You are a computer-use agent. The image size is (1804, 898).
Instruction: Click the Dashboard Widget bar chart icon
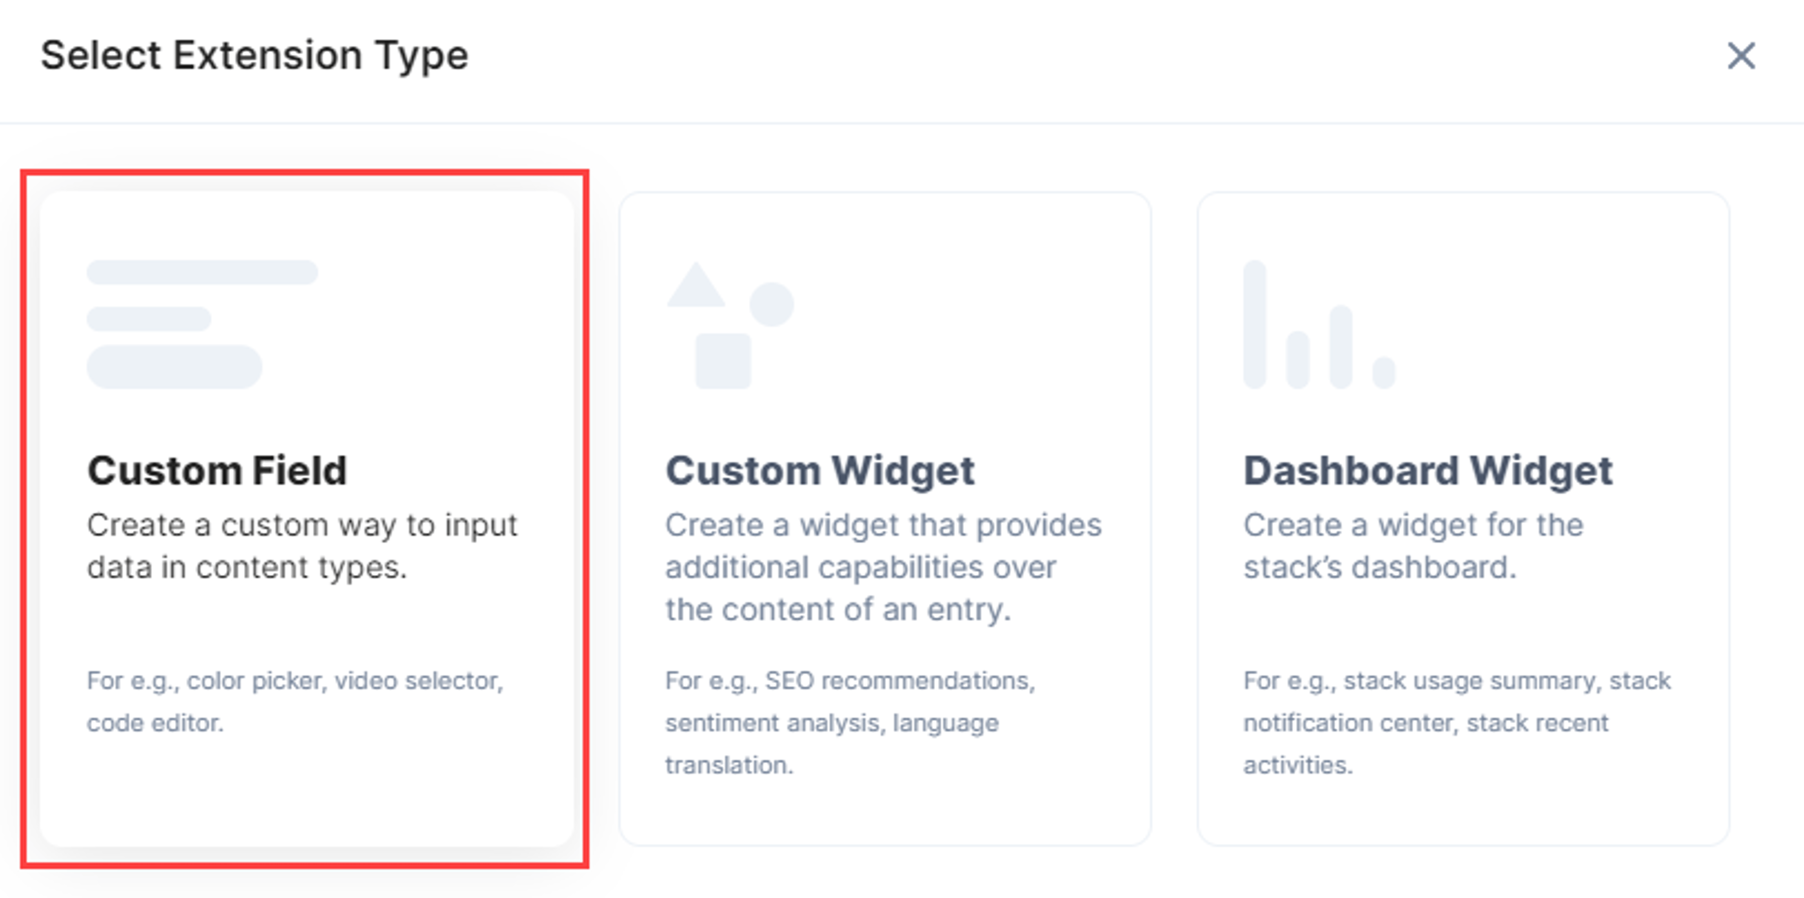point(1319,324)
